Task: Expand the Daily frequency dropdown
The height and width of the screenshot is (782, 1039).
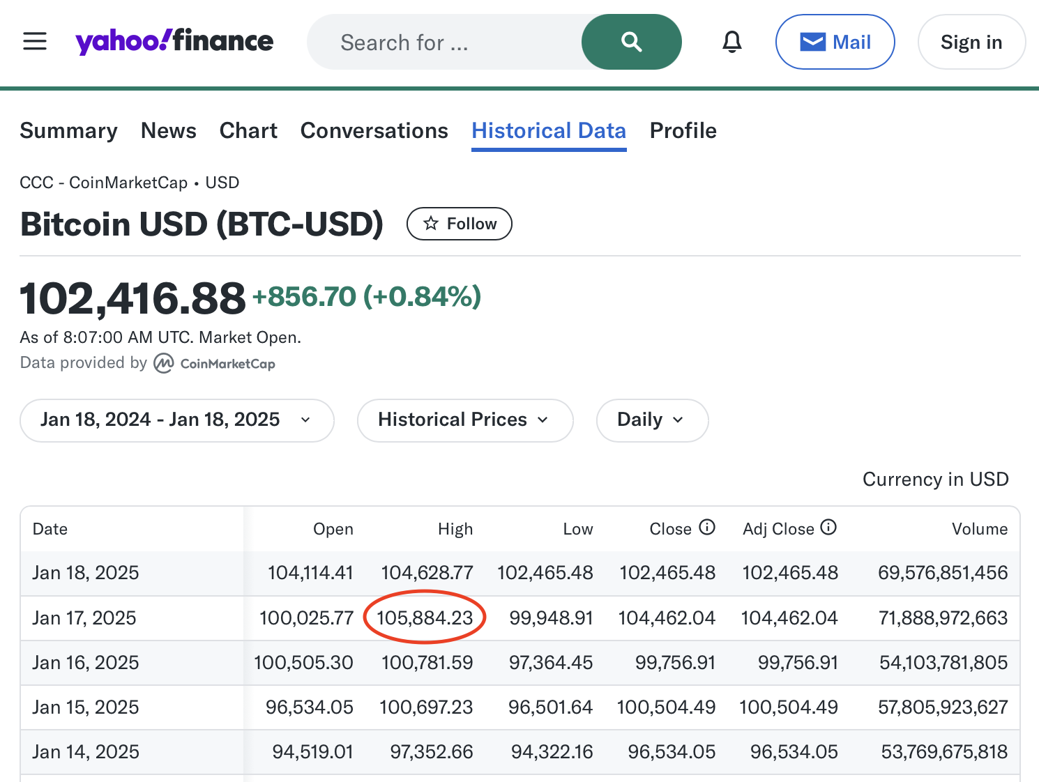Action: pyautogui.click(x=653, y=420)
